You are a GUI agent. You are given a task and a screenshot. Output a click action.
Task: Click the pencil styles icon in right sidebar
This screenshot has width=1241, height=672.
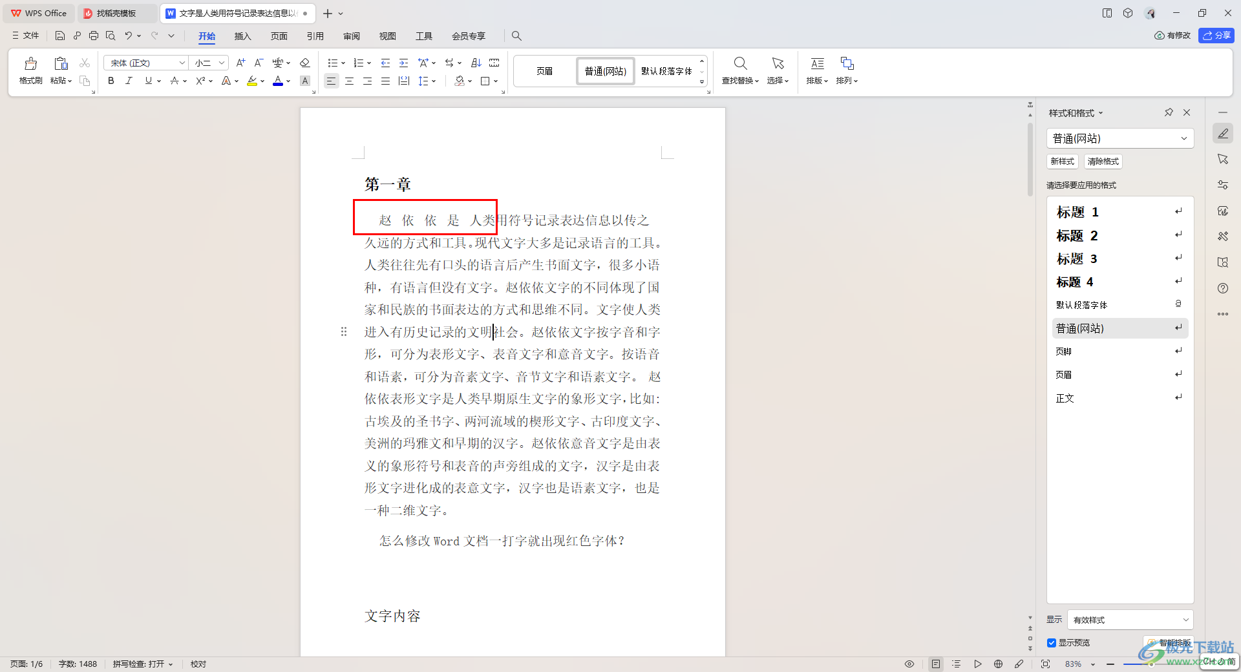click(1223, 133)
